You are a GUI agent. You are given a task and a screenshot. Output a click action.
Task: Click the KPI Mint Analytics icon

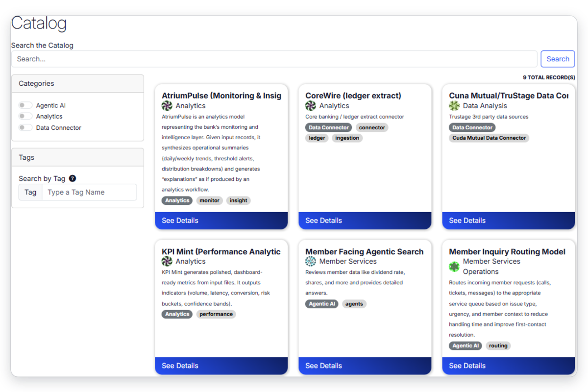(167, 262)
